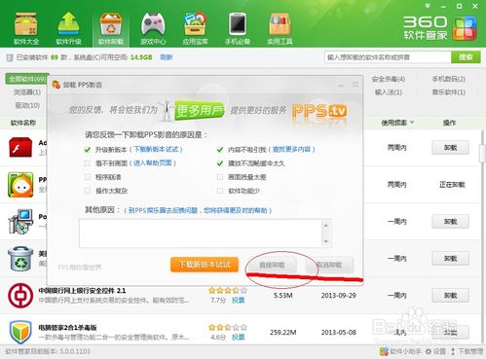
Task: Open the 软件升级 section
Action: [x=68, y=28]
